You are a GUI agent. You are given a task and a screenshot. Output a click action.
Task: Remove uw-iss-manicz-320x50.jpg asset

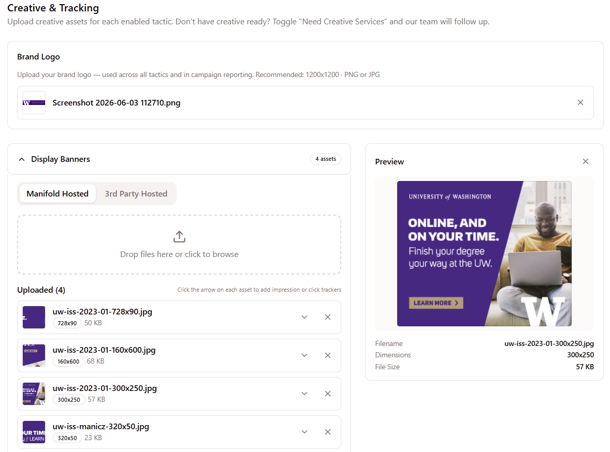328,432
